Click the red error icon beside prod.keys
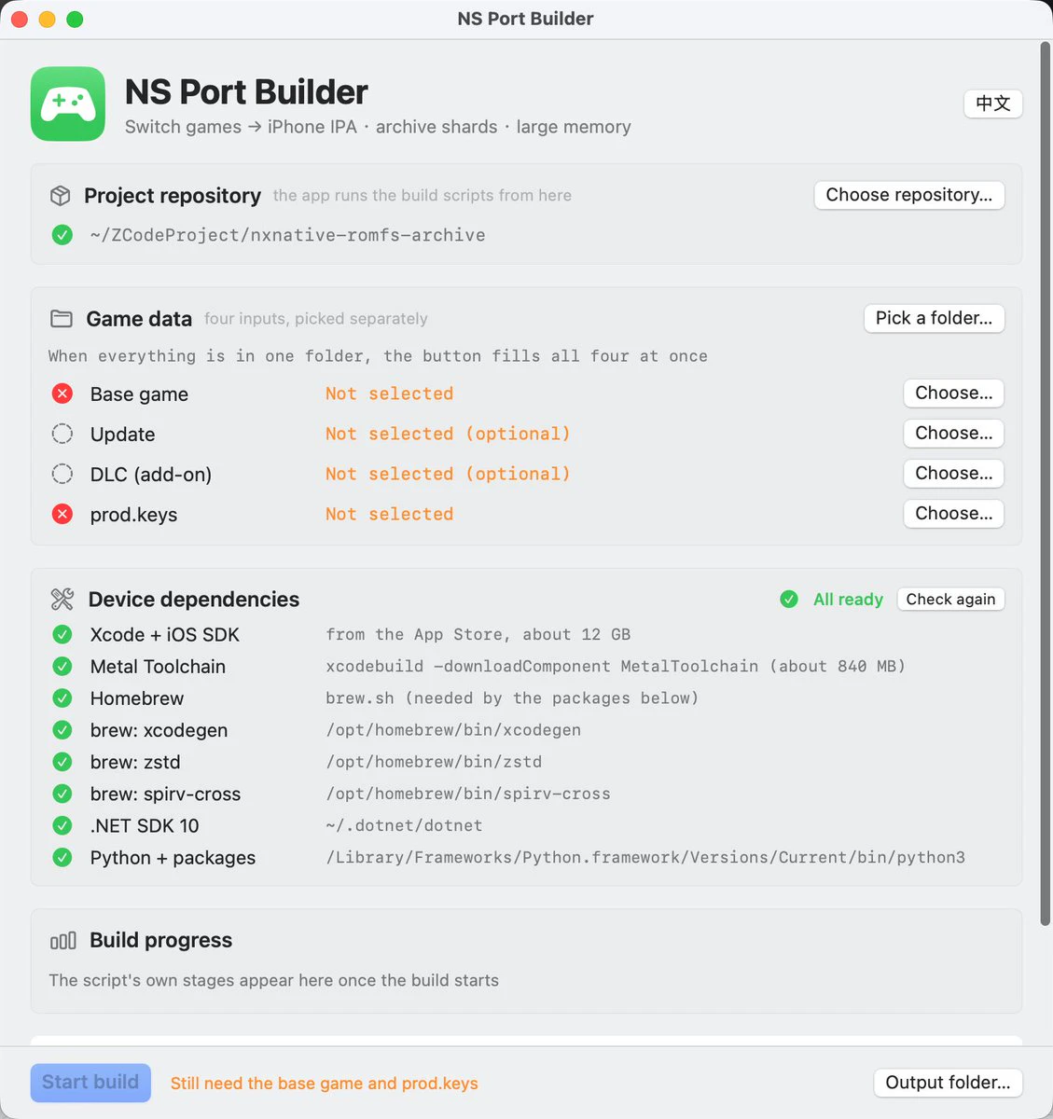 tap(62, 514)
